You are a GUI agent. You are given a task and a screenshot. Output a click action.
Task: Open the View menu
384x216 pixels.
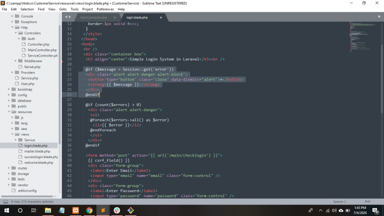[51, 9]
